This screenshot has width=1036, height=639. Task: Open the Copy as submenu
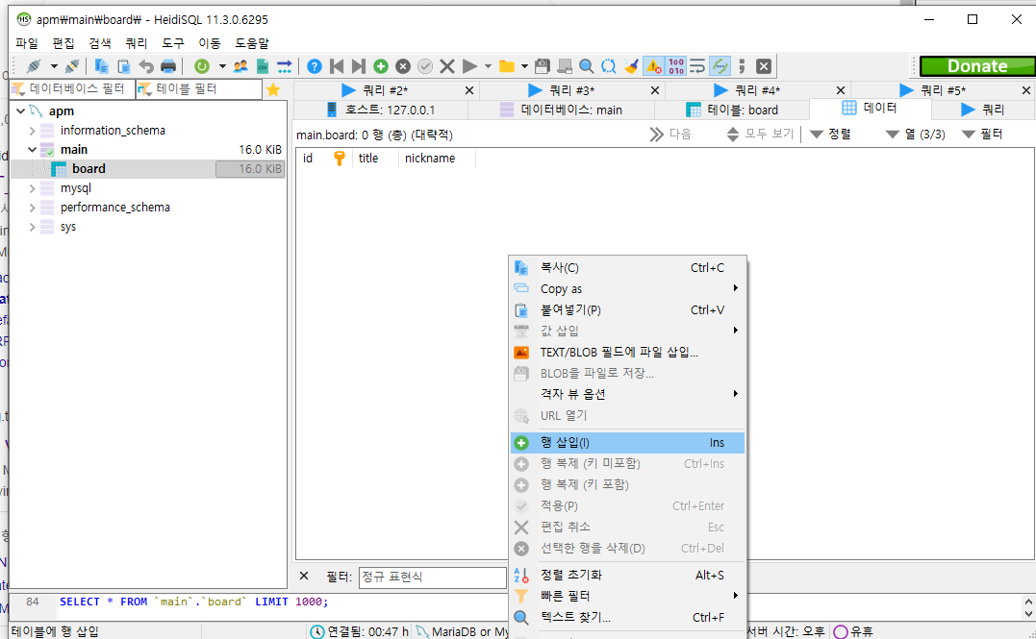tap(628, 288)
